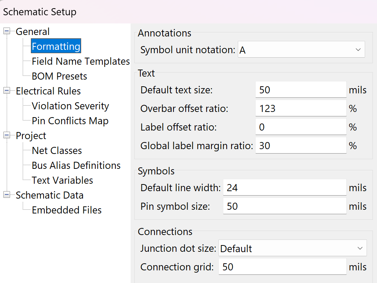Image resolution: width=377 pixels, height=283 pixels.
Task: Open the Text Variables page
Action: [62, 180]
